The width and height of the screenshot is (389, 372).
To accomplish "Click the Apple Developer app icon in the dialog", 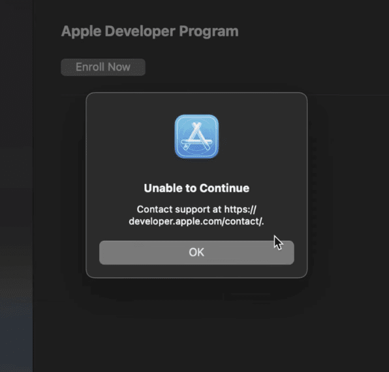I will click(196, 136).
